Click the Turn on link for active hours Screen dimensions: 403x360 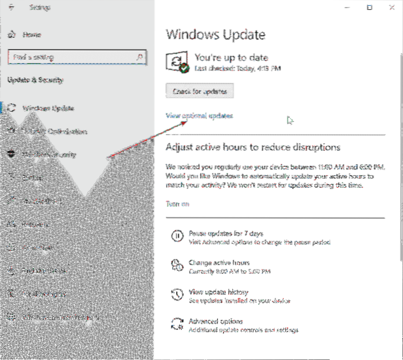pos(177,204)
